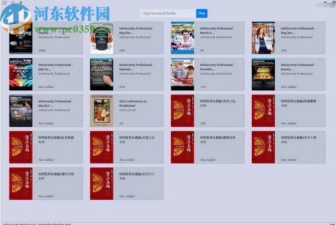Open book 柏杨版资治通鉴9五代十国

[x=288, y=147]
